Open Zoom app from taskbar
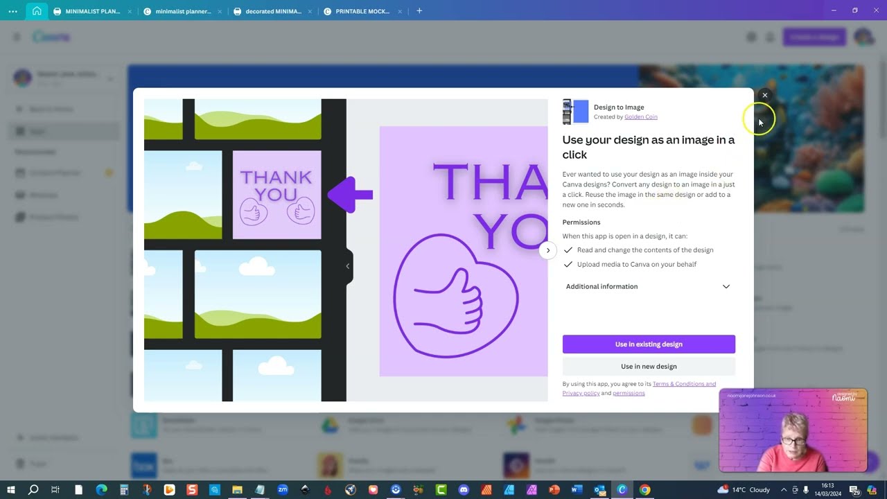The height and width of the screenshot is (499, 887). point(282,490)
